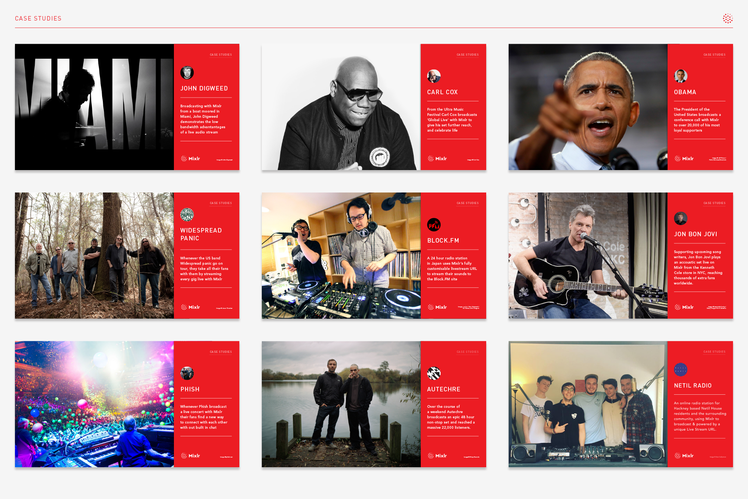Screen dimensions: 748x499
Task: Click the Mixlr logo on Jon Bon Jovi card
Action: tap(684, 307)
